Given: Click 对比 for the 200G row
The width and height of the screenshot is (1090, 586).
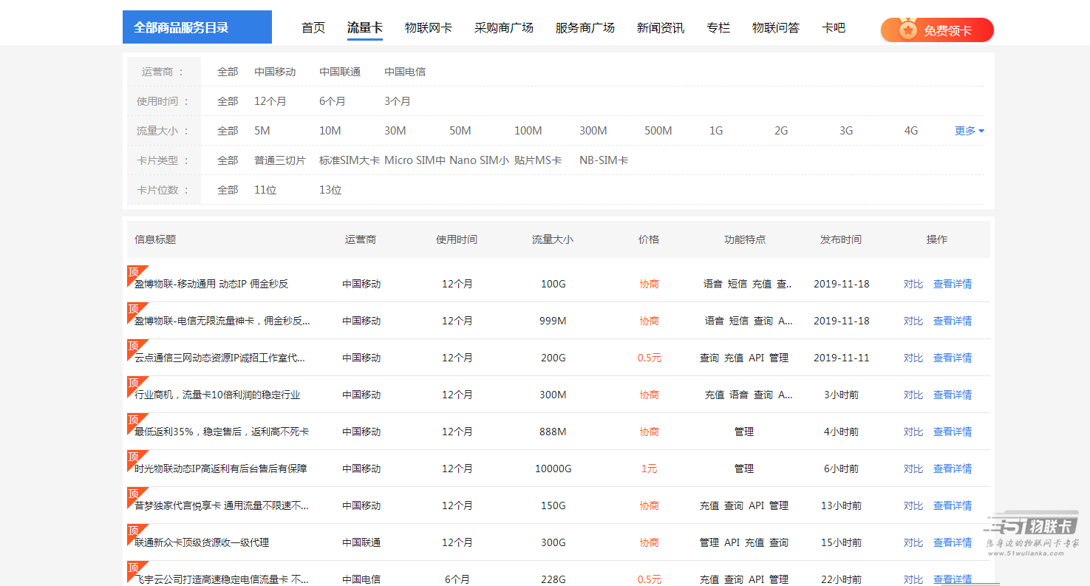Looking at the screenshot, I should click(x=913, y=358).
